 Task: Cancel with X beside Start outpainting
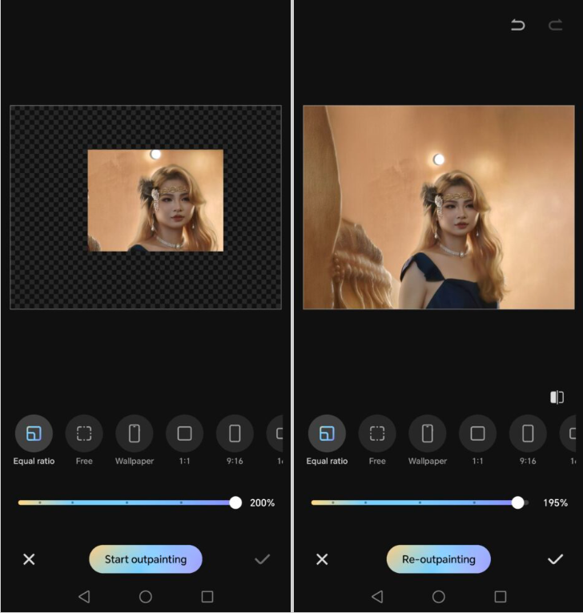pos(29,559)
